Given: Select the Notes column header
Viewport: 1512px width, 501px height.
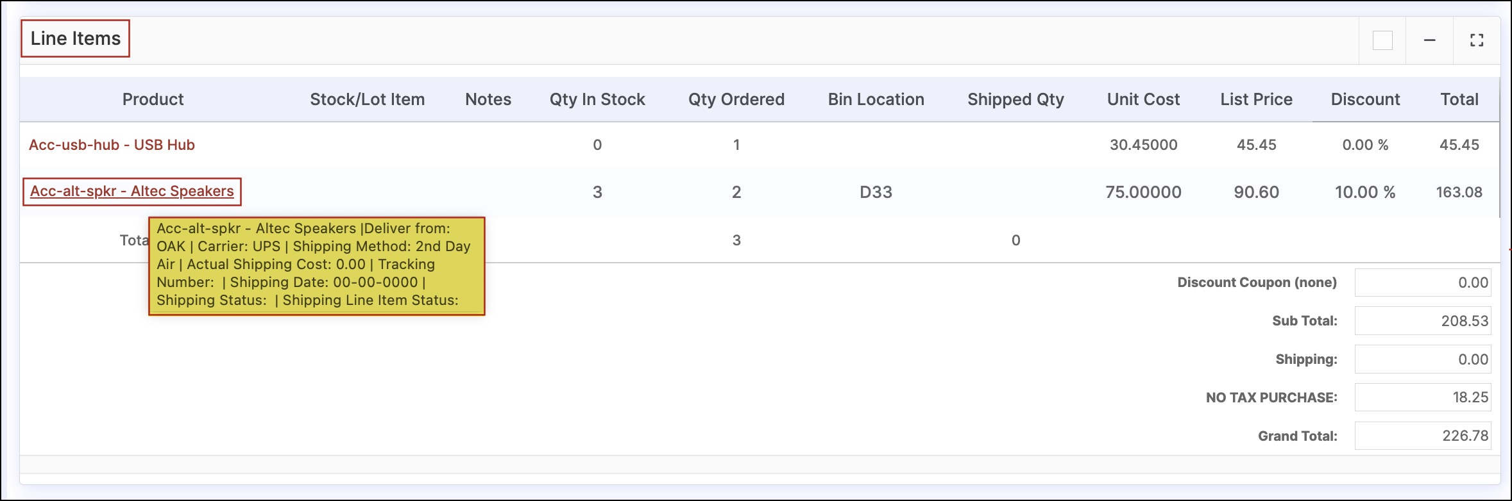Looking at the screenshot, I should point(488,99).
